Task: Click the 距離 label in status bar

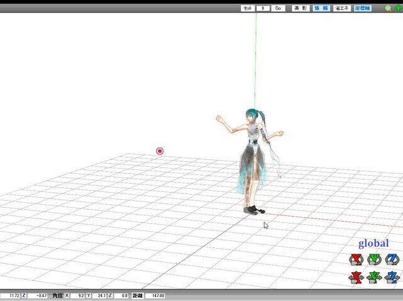Action: [x=137, y=295]
